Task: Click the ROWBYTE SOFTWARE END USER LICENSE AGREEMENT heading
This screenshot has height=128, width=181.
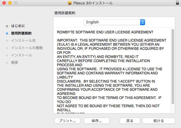Action: click(105, 32)
